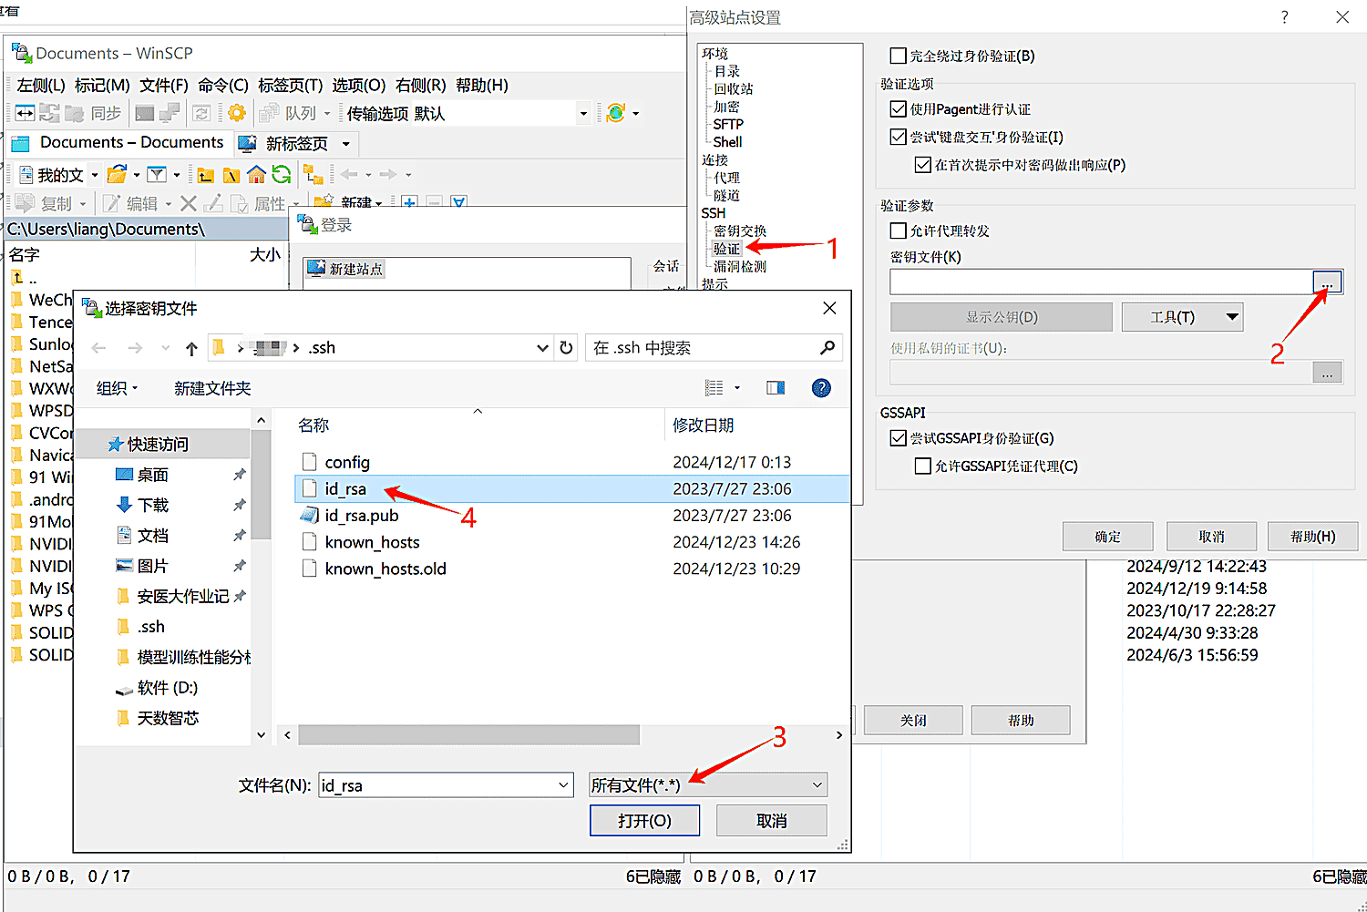Open the 所有文件(*.*) file type dropdown

708,785
